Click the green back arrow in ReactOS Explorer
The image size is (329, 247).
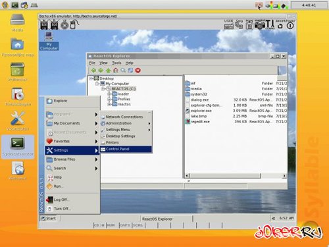tap(93, 70)
